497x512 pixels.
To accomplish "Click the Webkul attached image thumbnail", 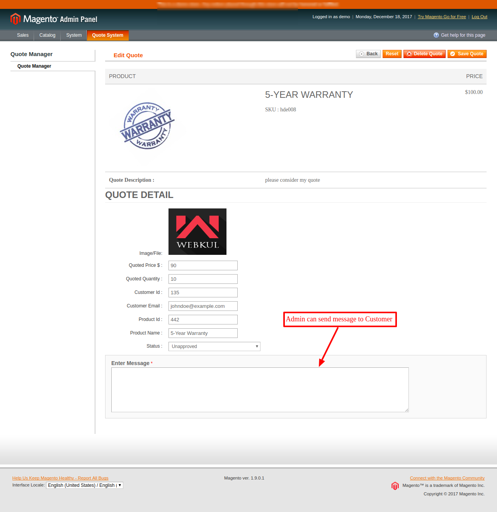I will [x=197, y=232].
